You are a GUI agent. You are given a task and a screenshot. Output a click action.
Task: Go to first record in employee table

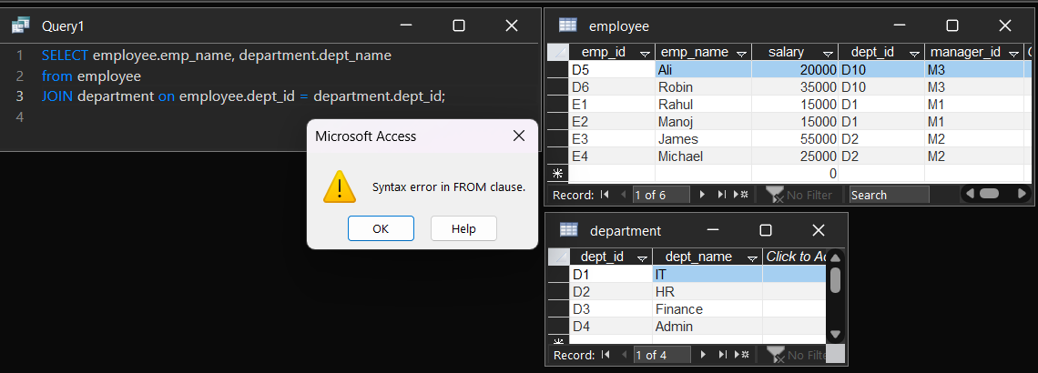coord(605,195)
